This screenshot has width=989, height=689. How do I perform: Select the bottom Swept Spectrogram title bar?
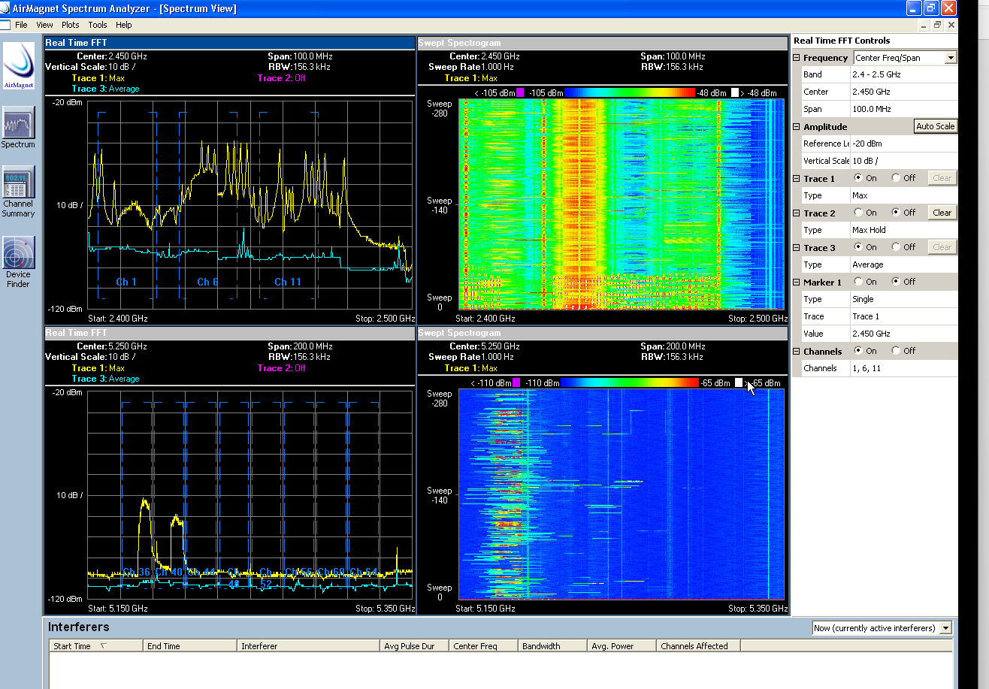[602, 333]
